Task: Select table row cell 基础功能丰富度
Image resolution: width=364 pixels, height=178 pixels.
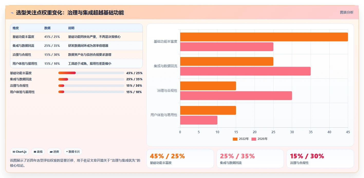Action: point(23,37)
